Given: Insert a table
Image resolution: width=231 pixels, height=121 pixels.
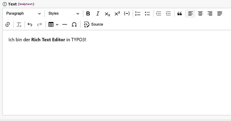Looking at the screenshot, I should click(x=51, y=24).
